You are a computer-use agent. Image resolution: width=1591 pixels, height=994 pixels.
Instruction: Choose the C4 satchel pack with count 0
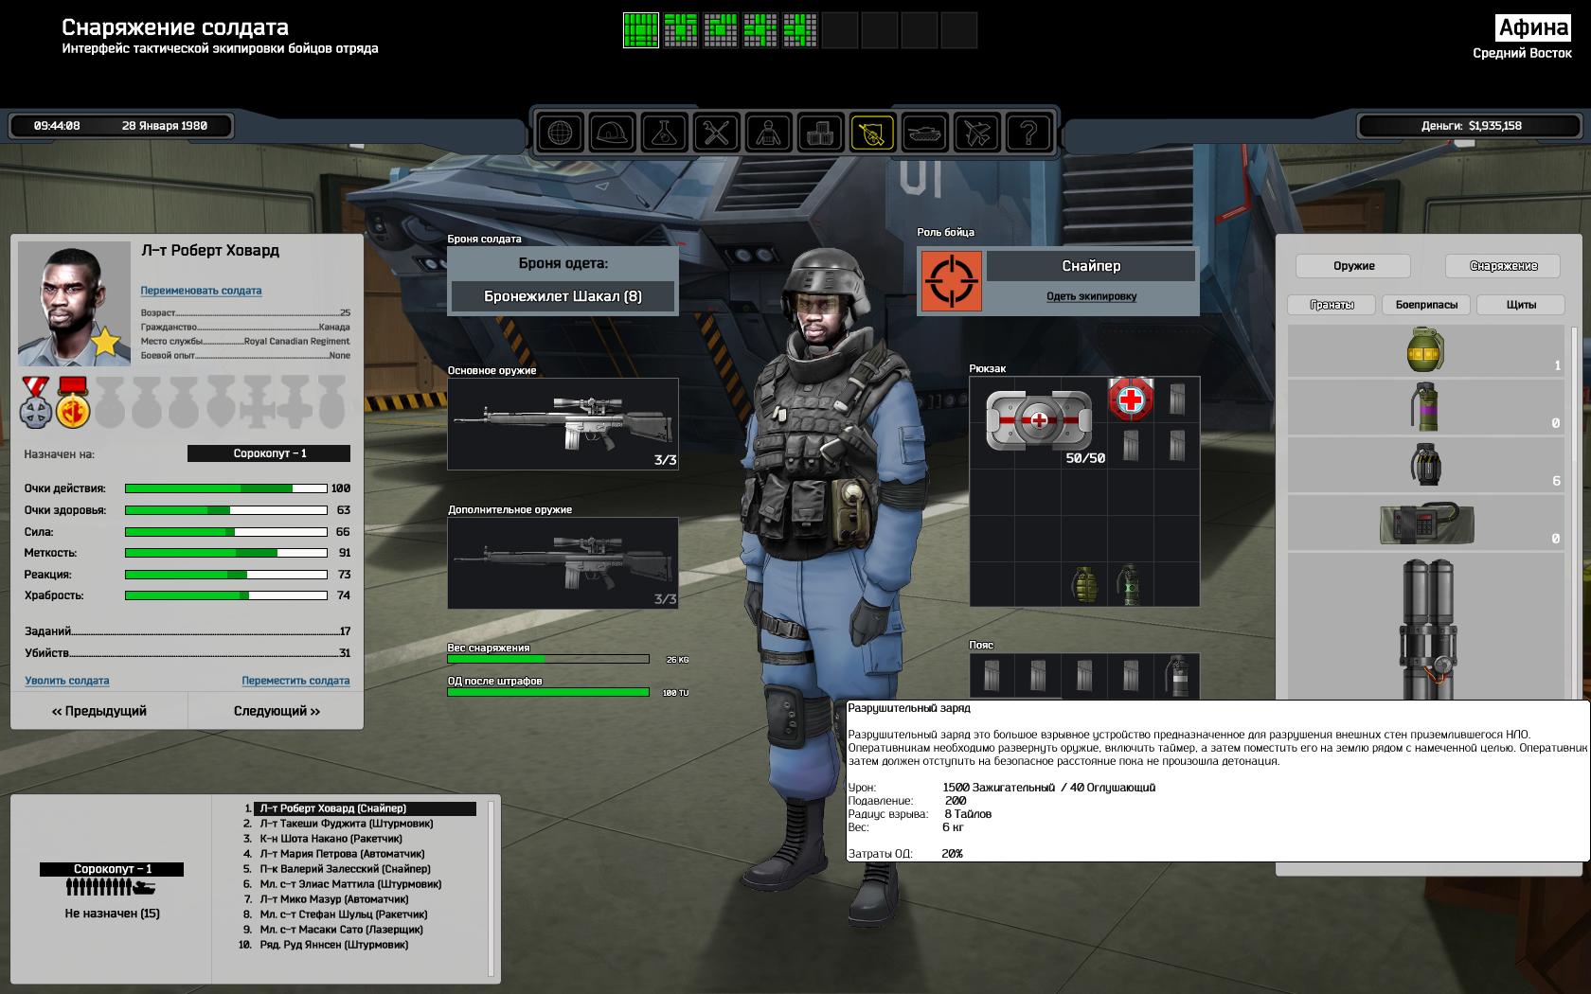pos(1425,523)
